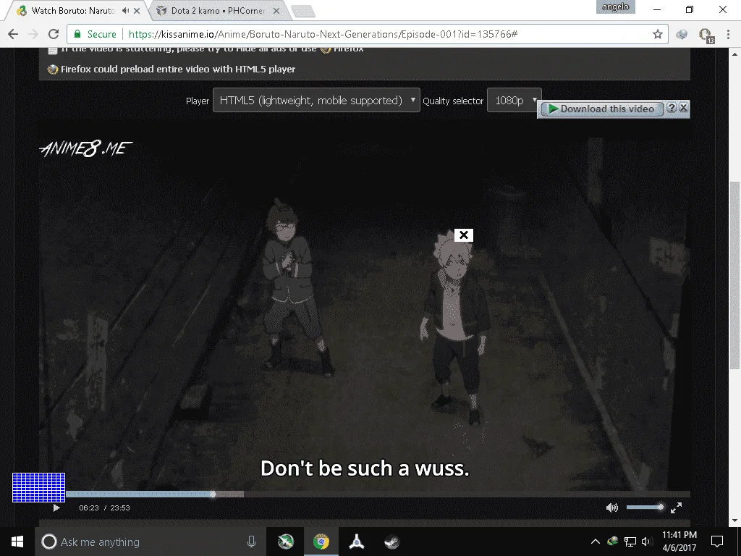Close the Watch Boruto tab
The image size is (741, 556).
137,10
